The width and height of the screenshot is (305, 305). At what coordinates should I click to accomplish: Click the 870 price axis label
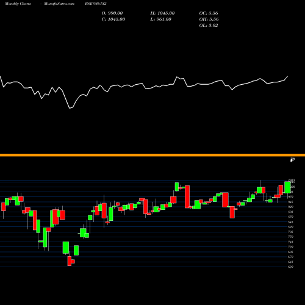(291, 217)
